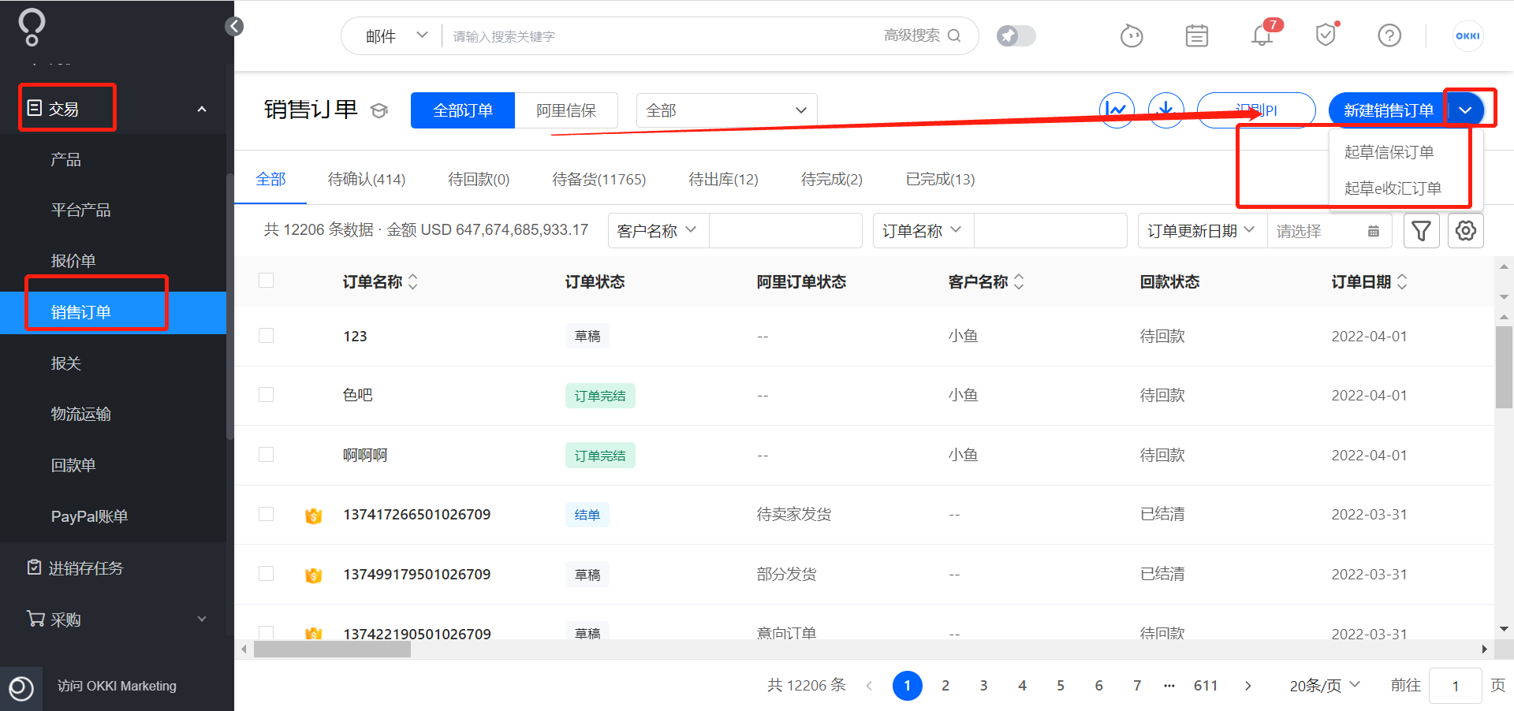Click the search magnifier icon

coord(954,35)
